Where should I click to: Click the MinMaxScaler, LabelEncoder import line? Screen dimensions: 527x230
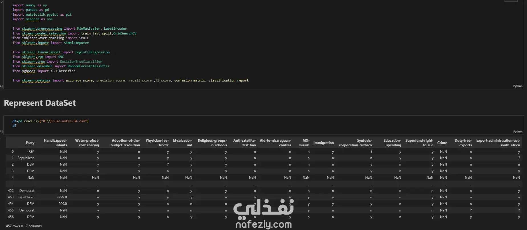pos(70,29)
